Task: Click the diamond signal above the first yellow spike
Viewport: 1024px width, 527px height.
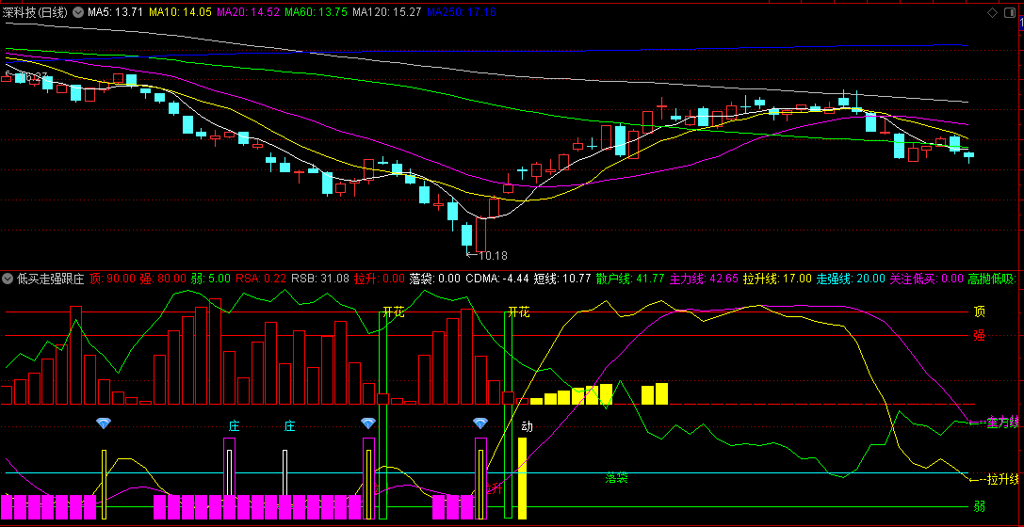Action: [x=104, y=423]
